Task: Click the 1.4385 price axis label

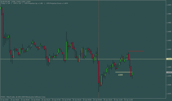Action: [x=169, y=85]
